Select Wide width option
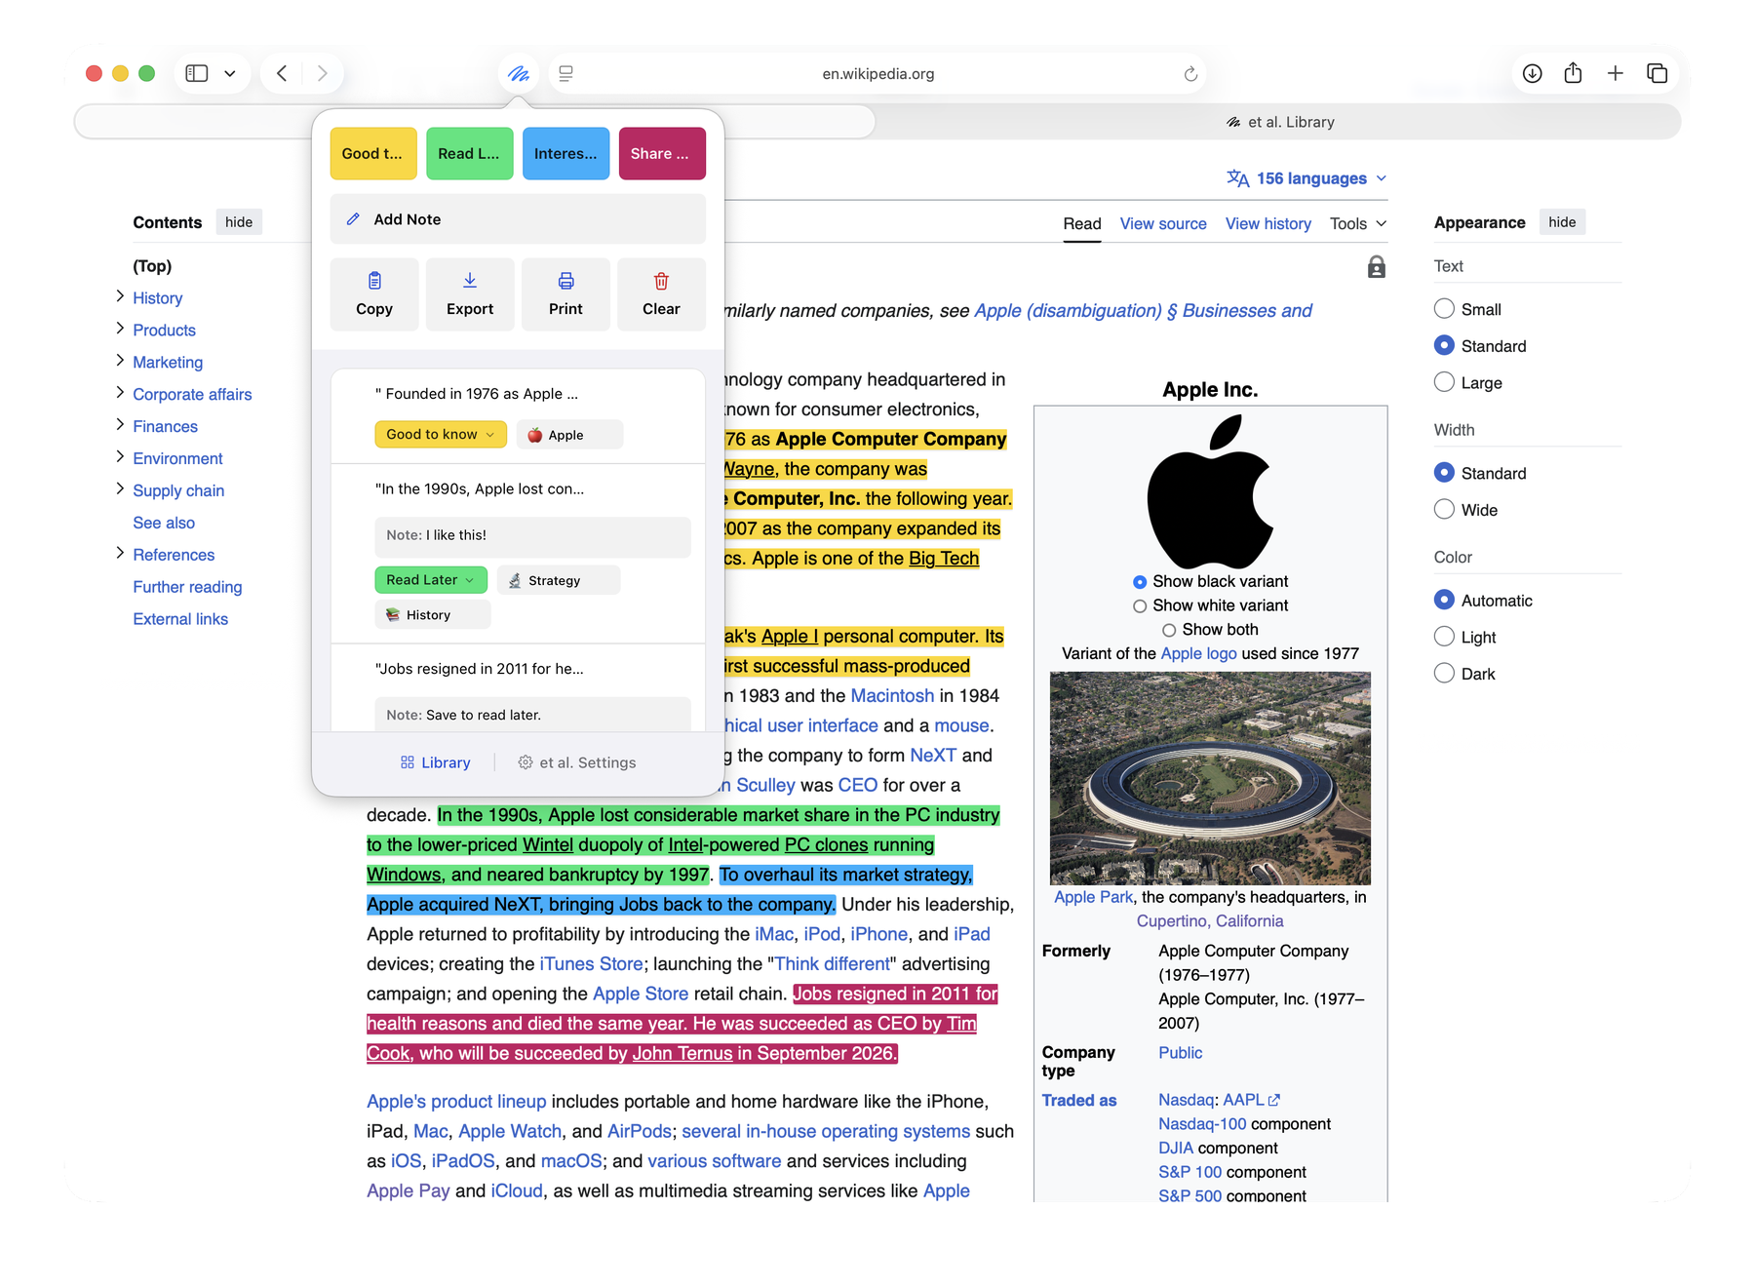The image size is (1755, 1287). pyautogui.click(x=1444, y=509)
